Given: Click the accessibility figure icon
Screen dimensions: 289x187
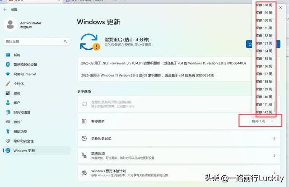Looking at the screenshot, I should point(8,131).
